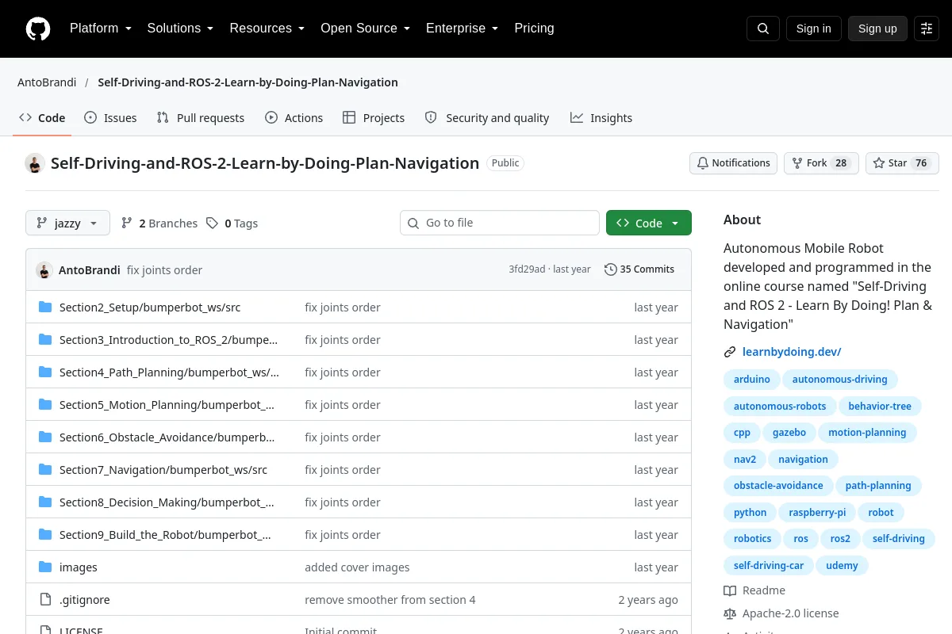Click the gazebo topic tag
This screenshot has height=634, width=952.
(x=789, y=433)
